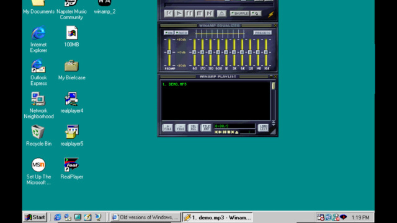Select DEMO.MP3 in the Winamp playlist

[174, 84]
